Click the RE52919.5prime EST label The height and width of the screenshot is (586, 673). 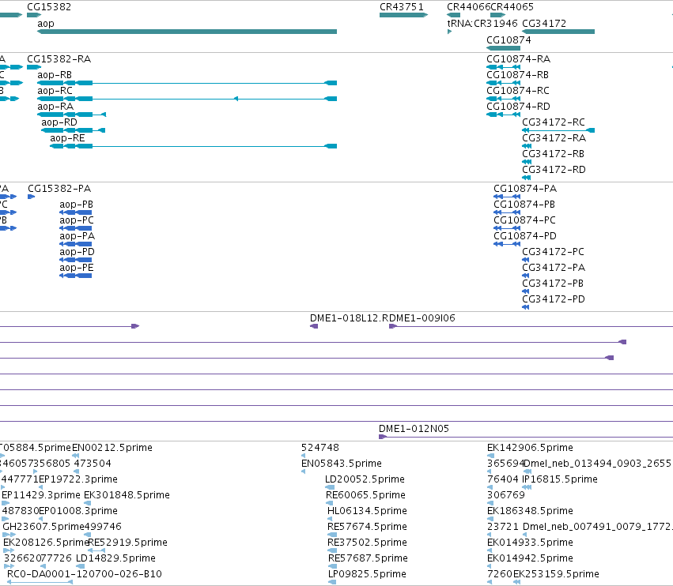click(x=127, y=543)
